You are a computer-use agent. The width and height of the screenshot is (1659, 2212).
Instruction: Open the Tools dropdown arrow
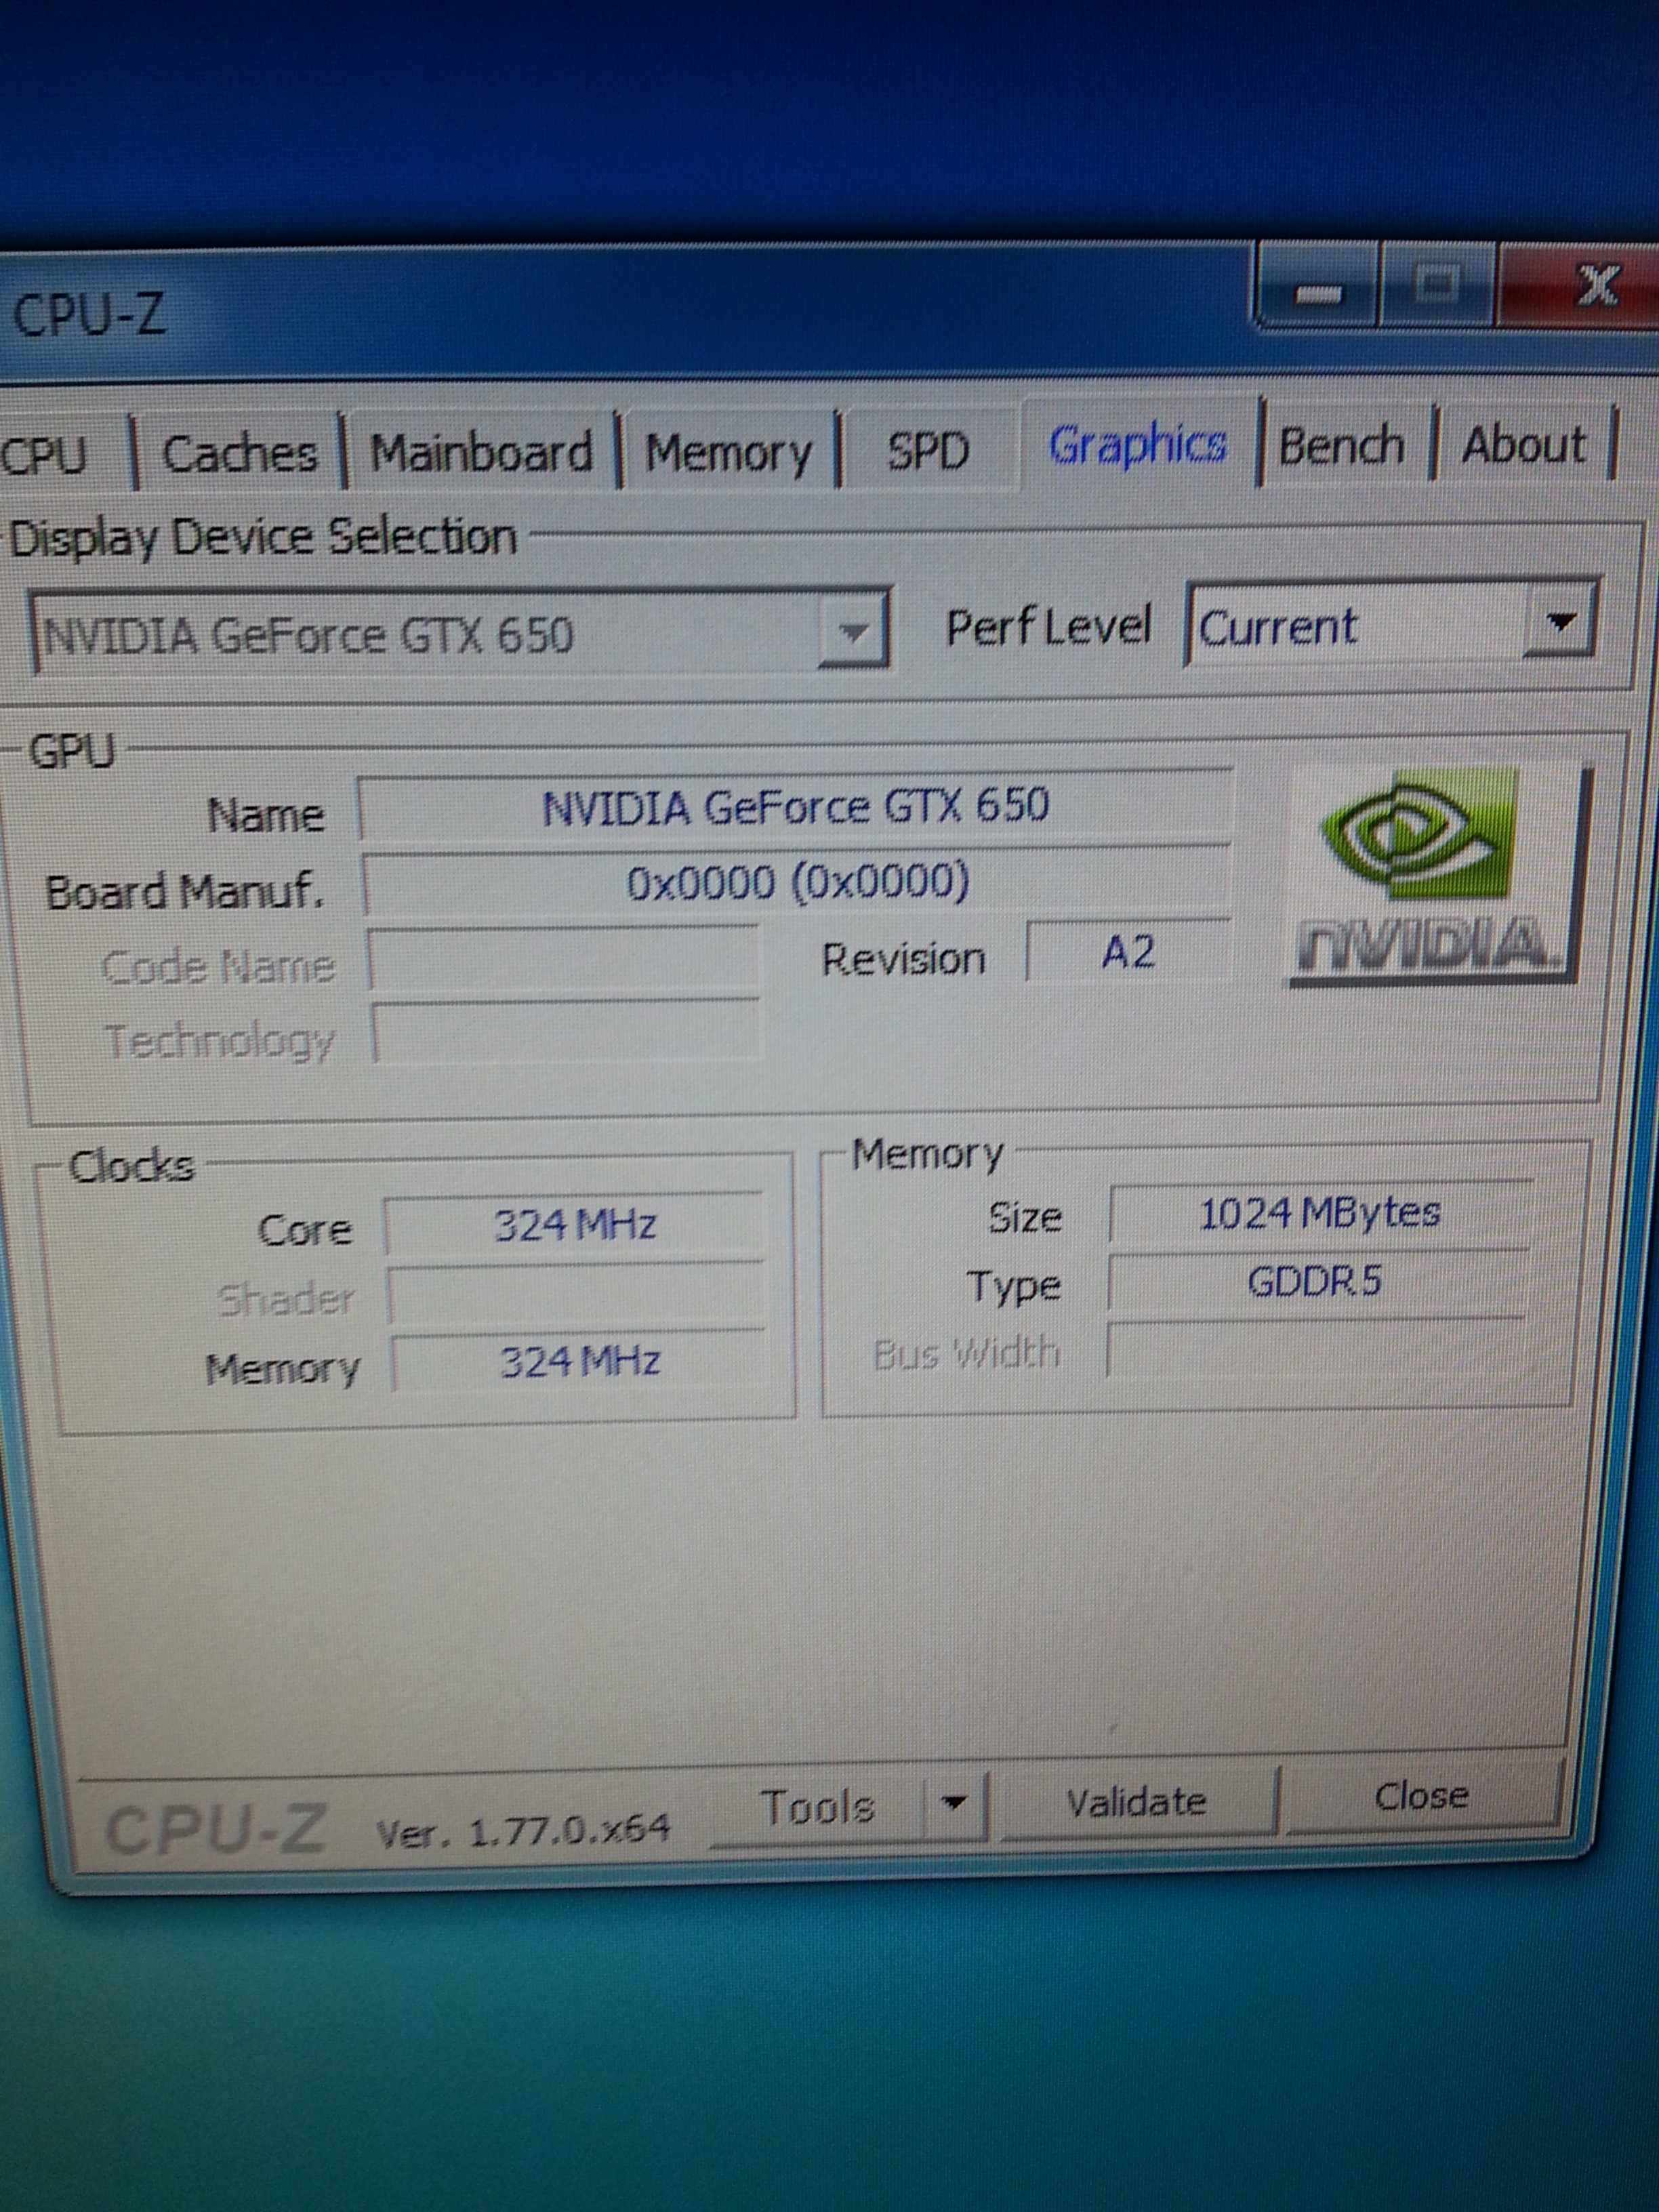[955, 1802]
